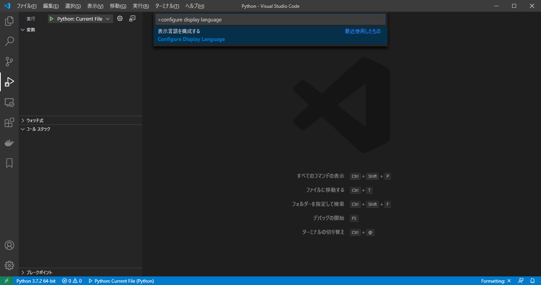The height and width of the screenshot is (285, 541).
Task: Open the ターミナル(T) menu
Action: tap(167, 6)
